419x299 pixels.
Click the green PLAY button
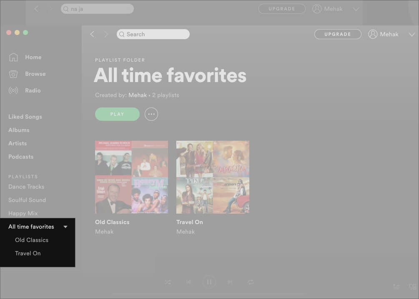tap(117, 114)
